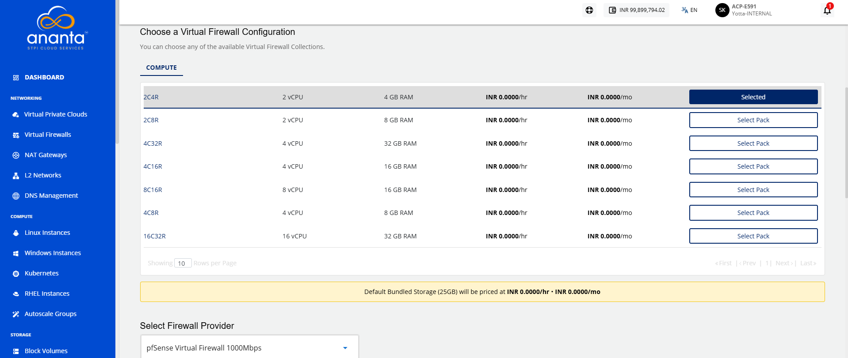Click the sidebar vertical scrollbar
This screenshot has height=358, width=848.
point(117,72)
